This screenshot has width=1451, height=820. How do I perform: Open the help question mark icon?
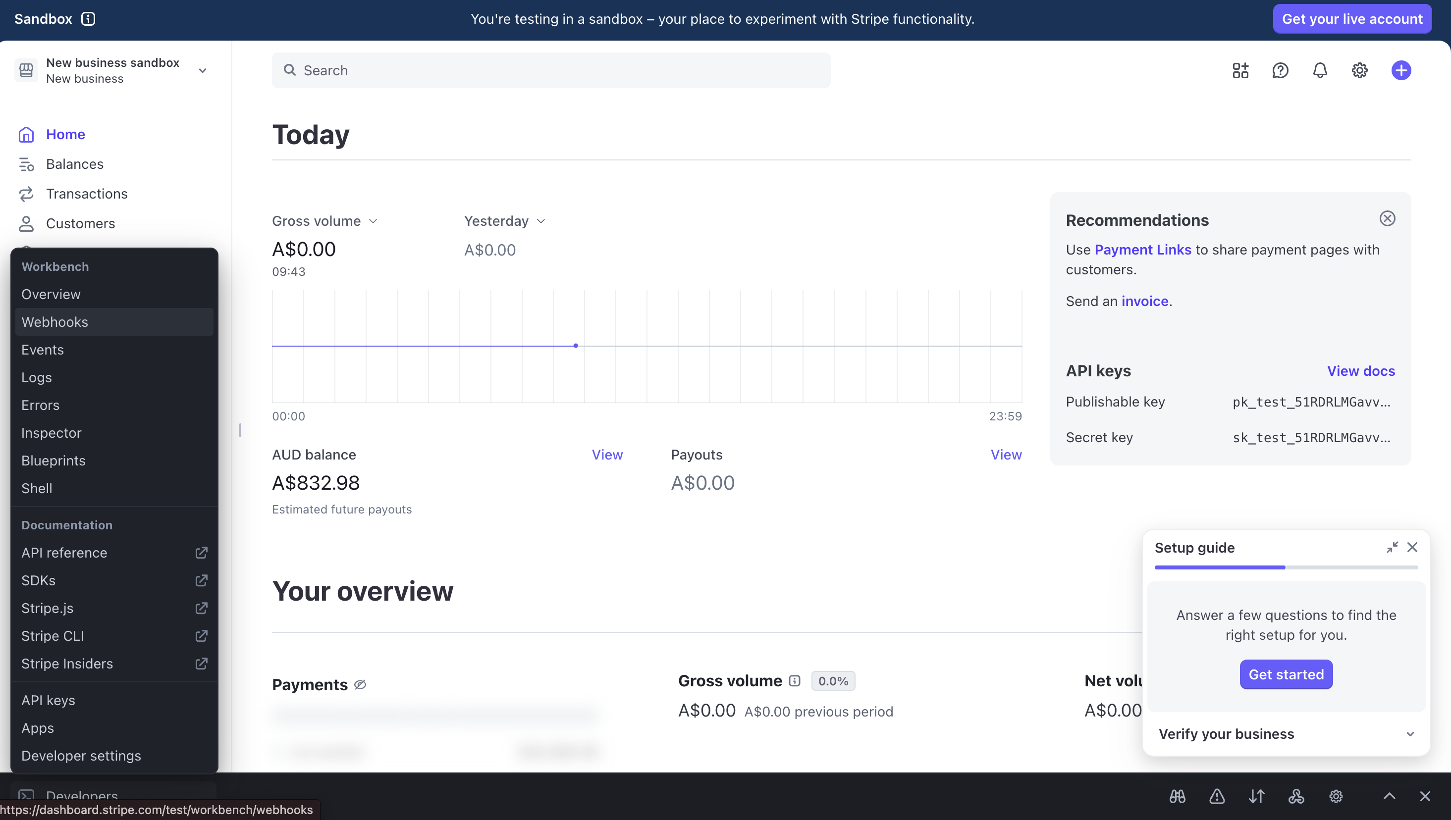coord(1280,70)
